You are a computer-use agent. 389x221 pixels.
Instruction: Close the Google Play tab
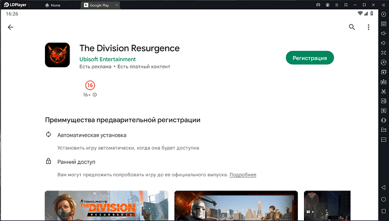coord(117,5)
